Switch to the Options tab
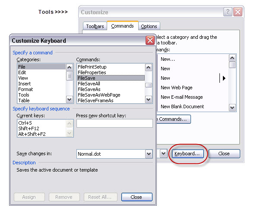Screen dimensions: 254x213 click(x=149, y=26)
